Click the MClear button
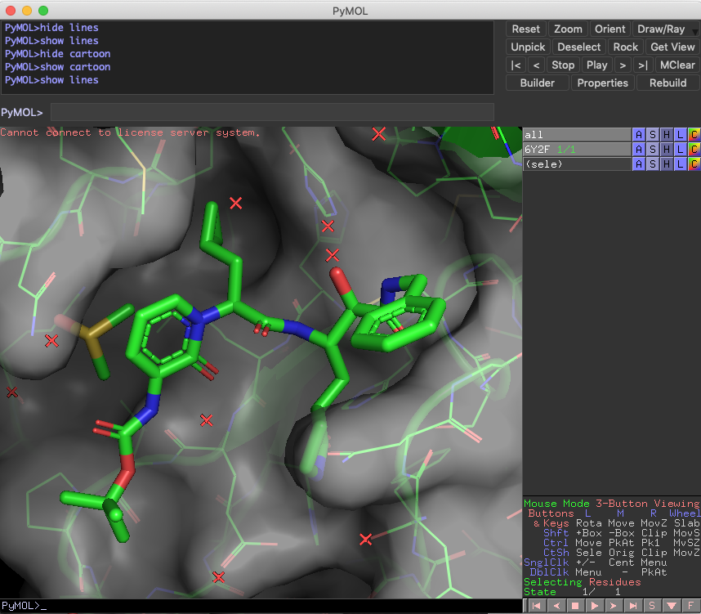Viewport: 701px width, 614px height. (x=677, y=65)
